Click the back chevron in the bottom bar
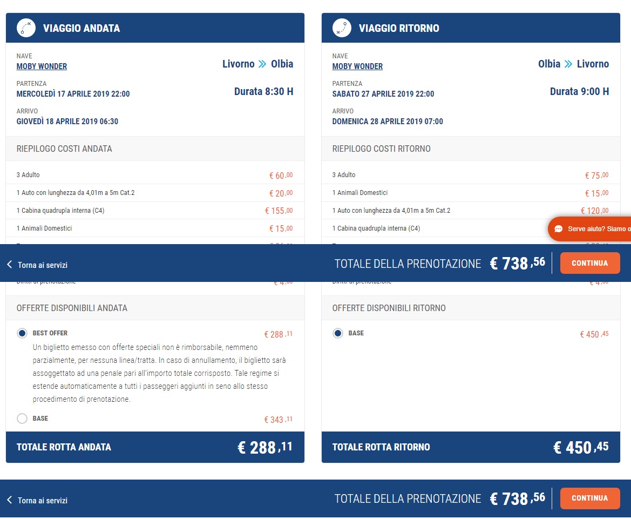This screenshot has height=519, width=631. point(9,500)
